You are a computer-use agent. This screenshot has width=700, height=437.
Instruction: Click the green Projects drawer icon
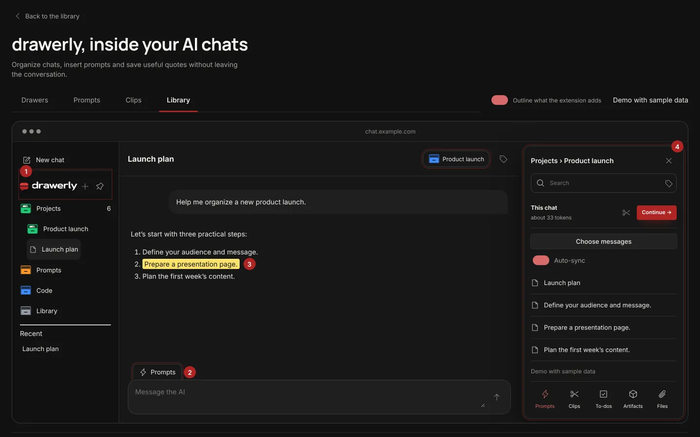coord(26,208)
